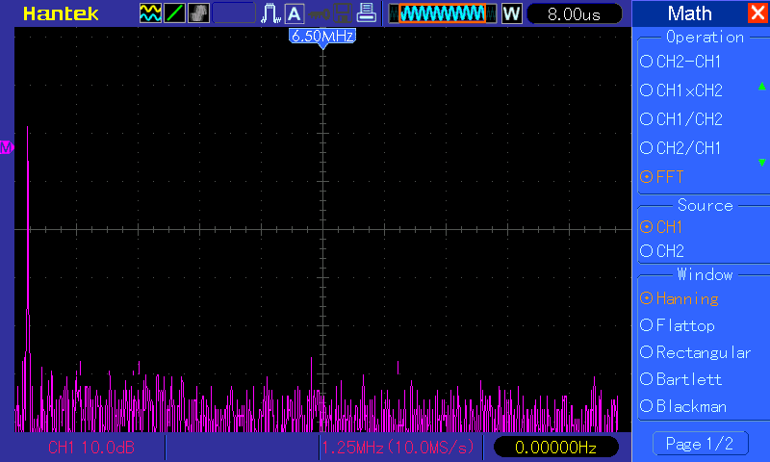Click the dual waveform channel display icon
This screenshot has width=770, height=462.
tap(150, 13)
